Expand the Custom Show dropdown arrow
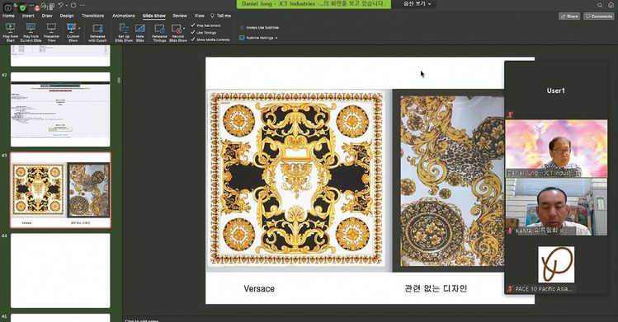This screenshot has height=322, width=618. coord(79,28)
